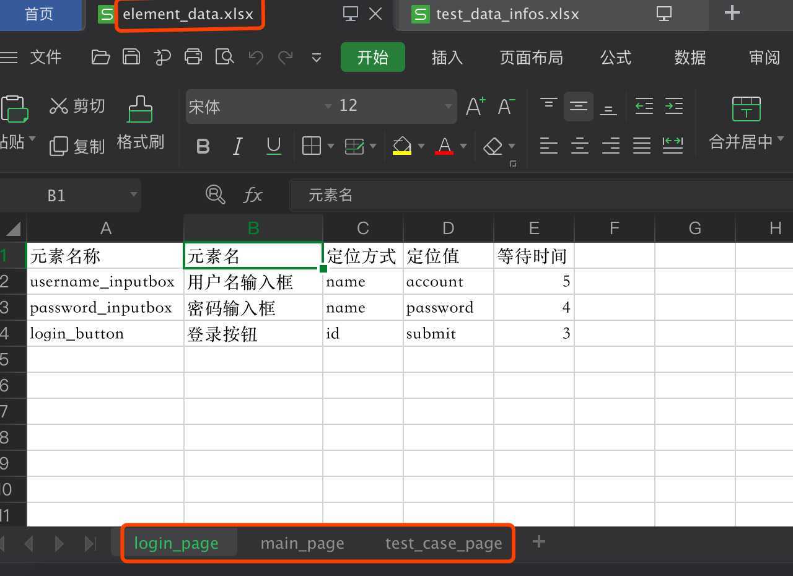This screenshot has width=793, height=576.
Task: Decrease font size with A- icon
Action: pyautogui.click(x=506, y=107)
